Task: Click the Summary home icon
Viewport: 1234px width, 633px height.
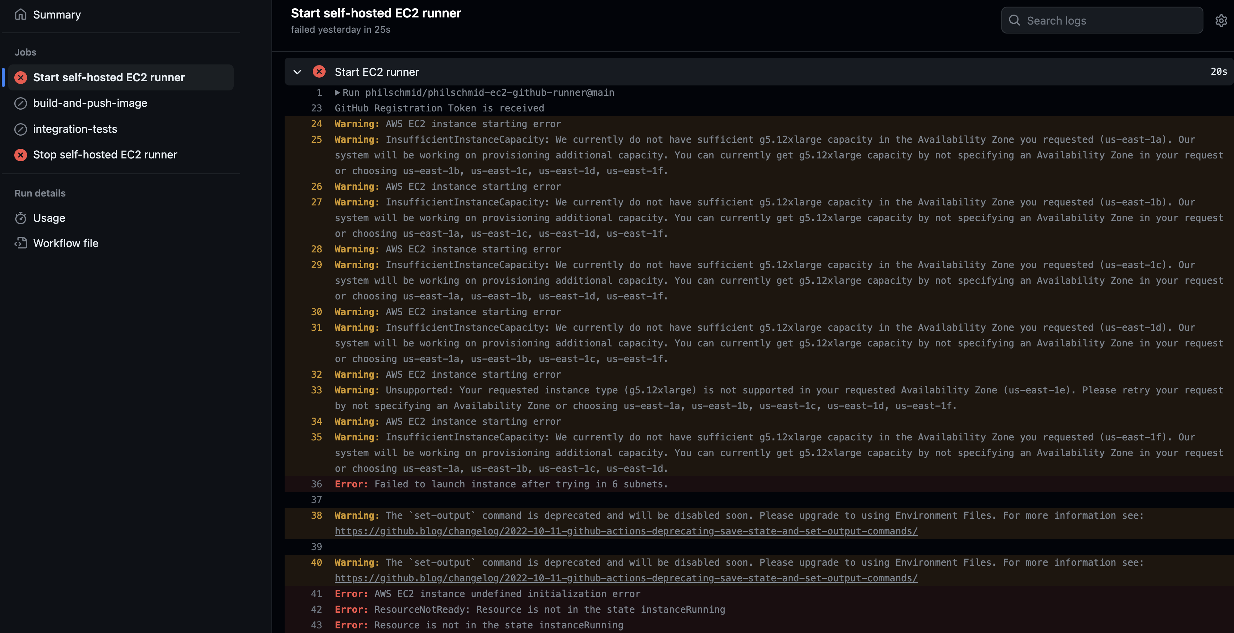Action: tap(21, 14)
